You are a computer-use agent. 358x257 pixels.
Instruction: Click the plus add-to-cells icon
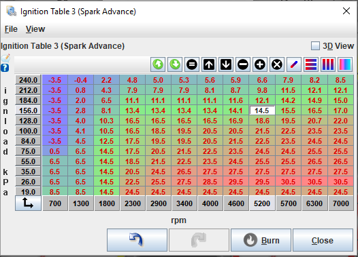coord(260,64)
